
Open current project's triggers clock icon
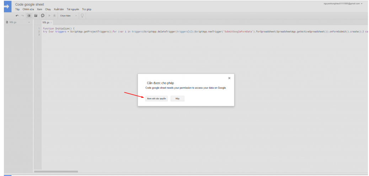pyautogui.click(x=43, y=16)
